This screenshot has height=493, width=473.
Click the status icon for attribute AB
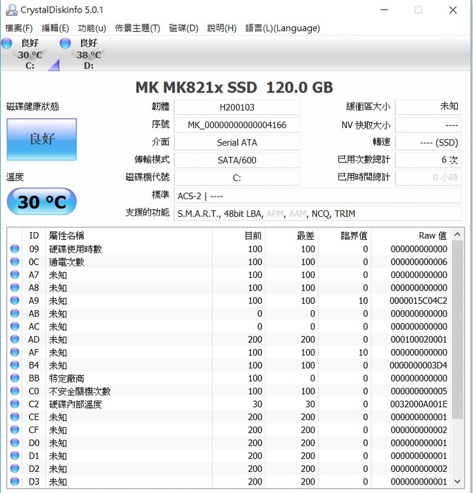tap(14, 313)
